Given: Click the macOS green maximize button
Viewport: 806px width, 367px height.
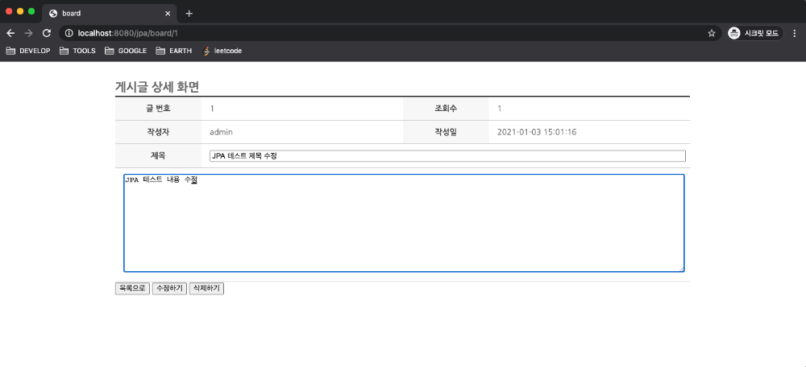Looking at the screenshot, I should 31,11.
